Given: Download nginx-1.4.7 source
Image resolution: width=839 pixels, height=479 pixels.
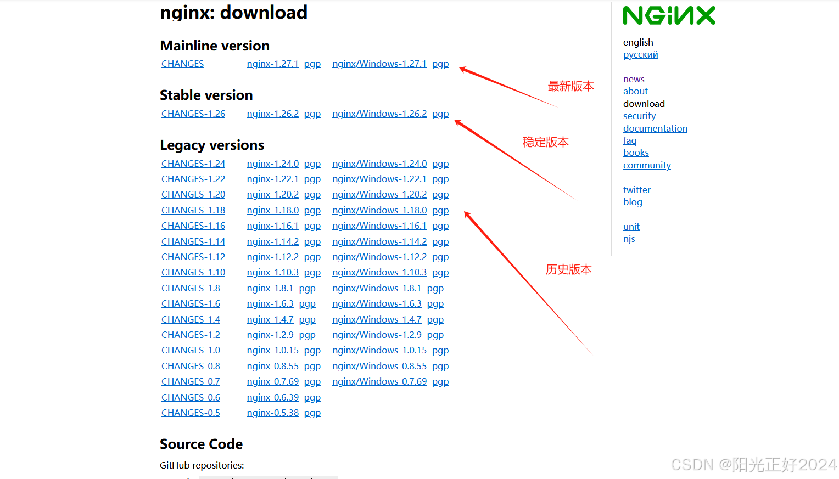Looking at the screenshot, I should [270, 319].
